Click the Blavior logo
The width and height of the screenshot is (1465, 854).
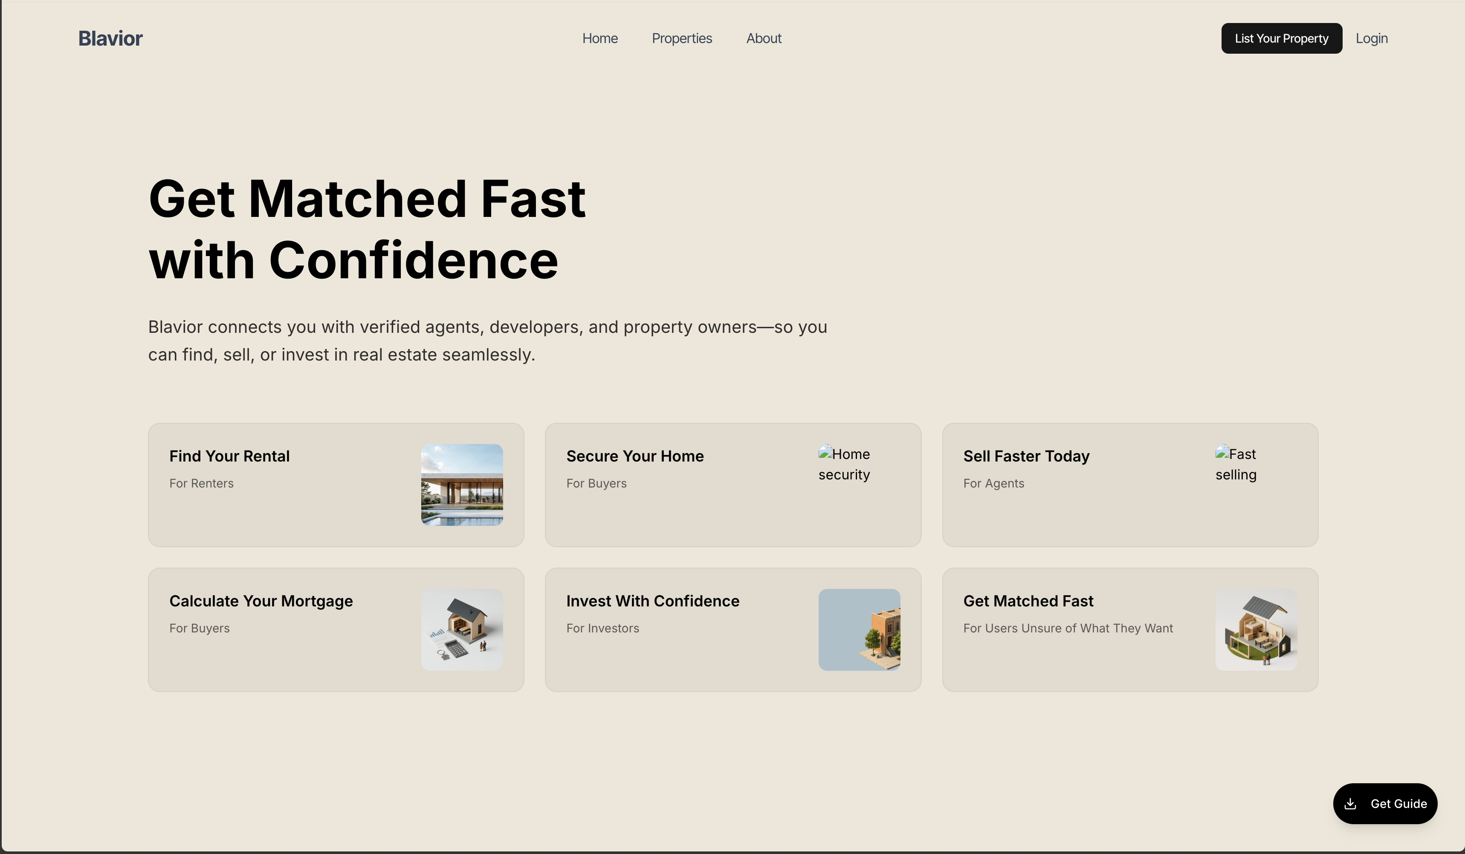pyautogui.click(x=110, y=38)
